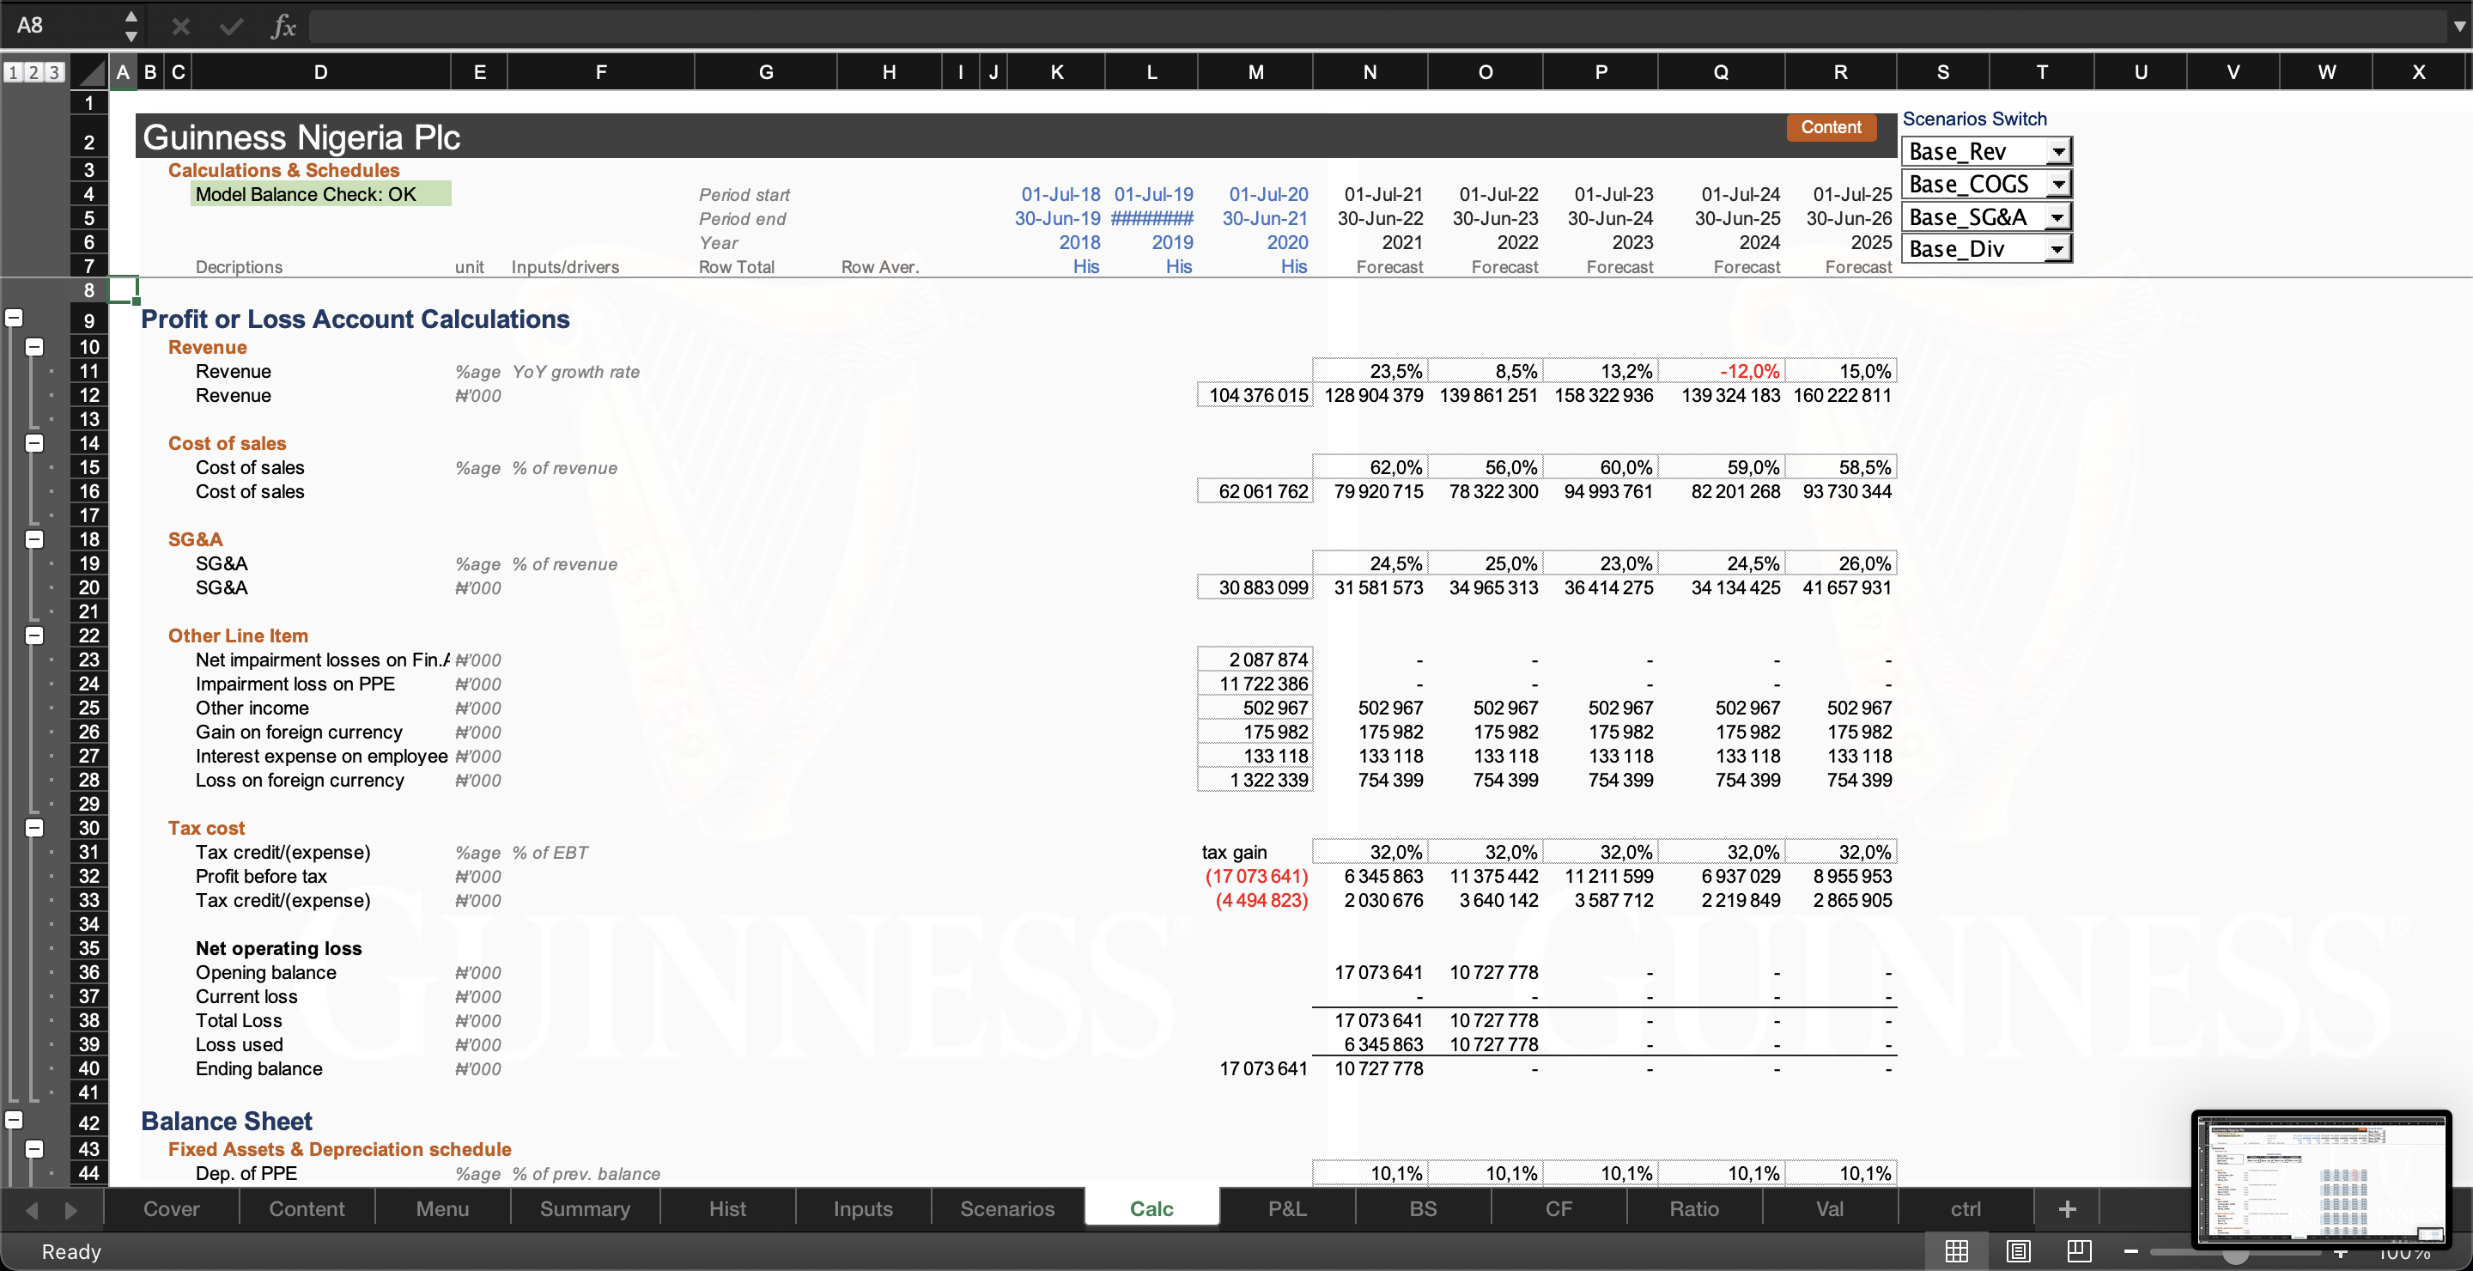Click the Cancel entry X icon in formula bar
The width and height of the screenshot is (2473, 1271).
(180, 26)
